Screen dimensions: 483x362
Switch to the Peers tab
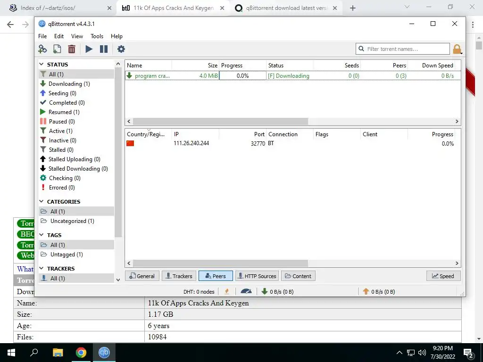click(216, 276)
